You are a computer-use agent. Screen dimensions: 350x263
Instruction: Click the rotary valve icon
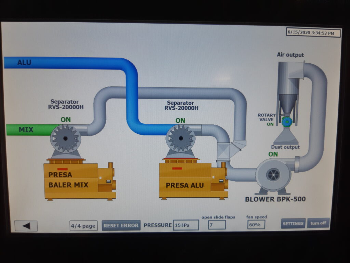286,121
